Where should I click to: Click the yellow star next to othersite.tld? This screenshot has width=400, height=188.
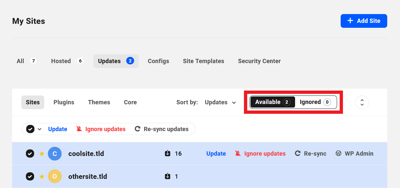[42, 177]
